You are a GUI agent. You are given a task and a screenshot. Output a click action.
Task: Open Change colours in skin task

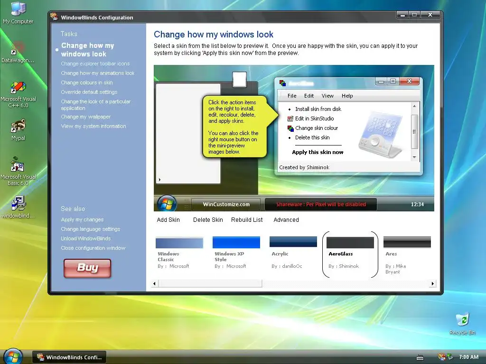87,82
